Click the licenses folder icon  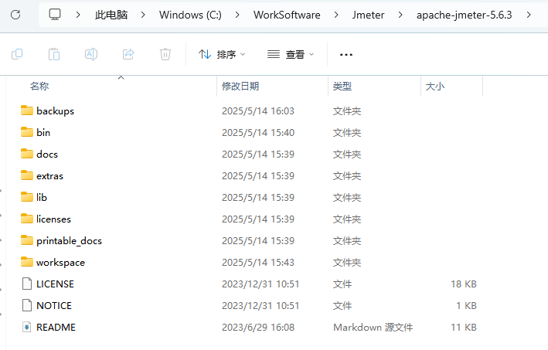[x=27, y=219]
